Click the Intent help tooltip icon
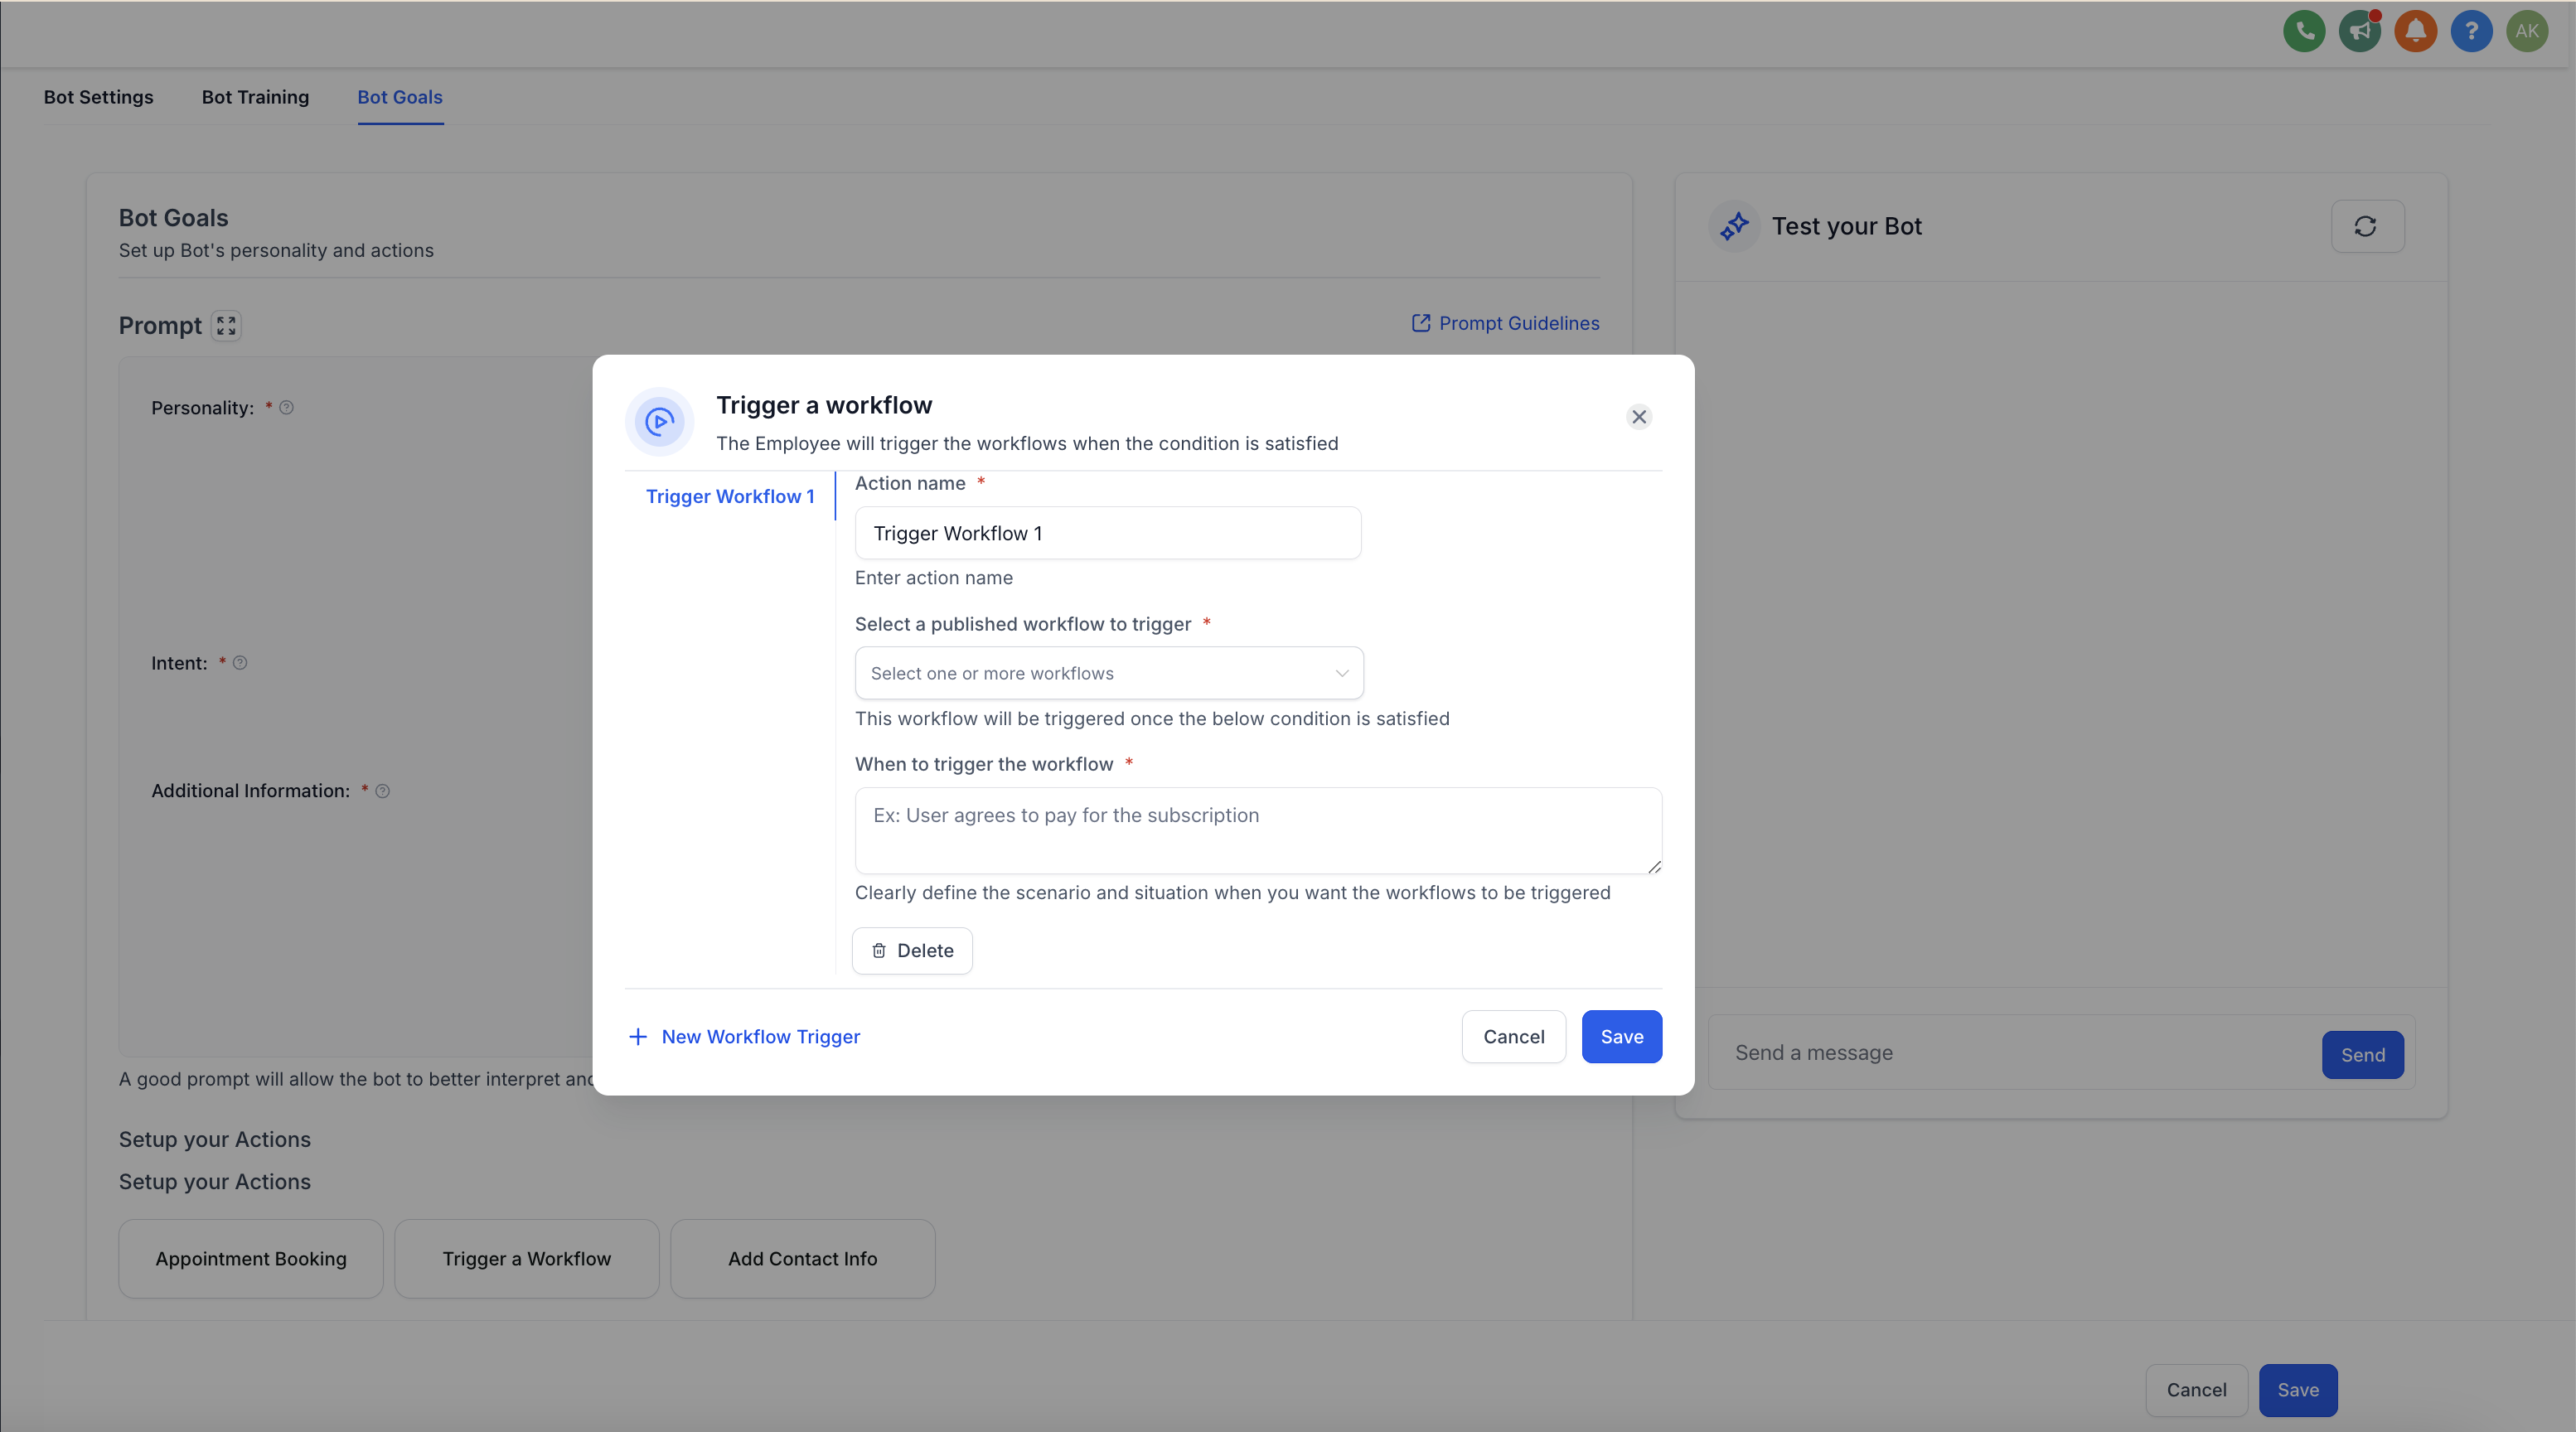The height and width of the screenshot is (1432, 2576). point(239,662)
